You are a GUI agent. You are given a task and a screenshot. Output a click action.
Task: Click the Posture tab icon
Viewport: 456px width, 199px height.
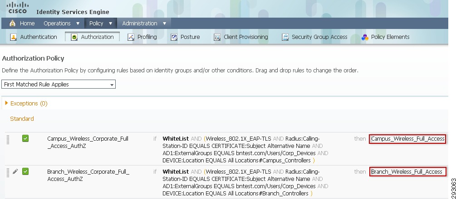(x=174, y=37)
